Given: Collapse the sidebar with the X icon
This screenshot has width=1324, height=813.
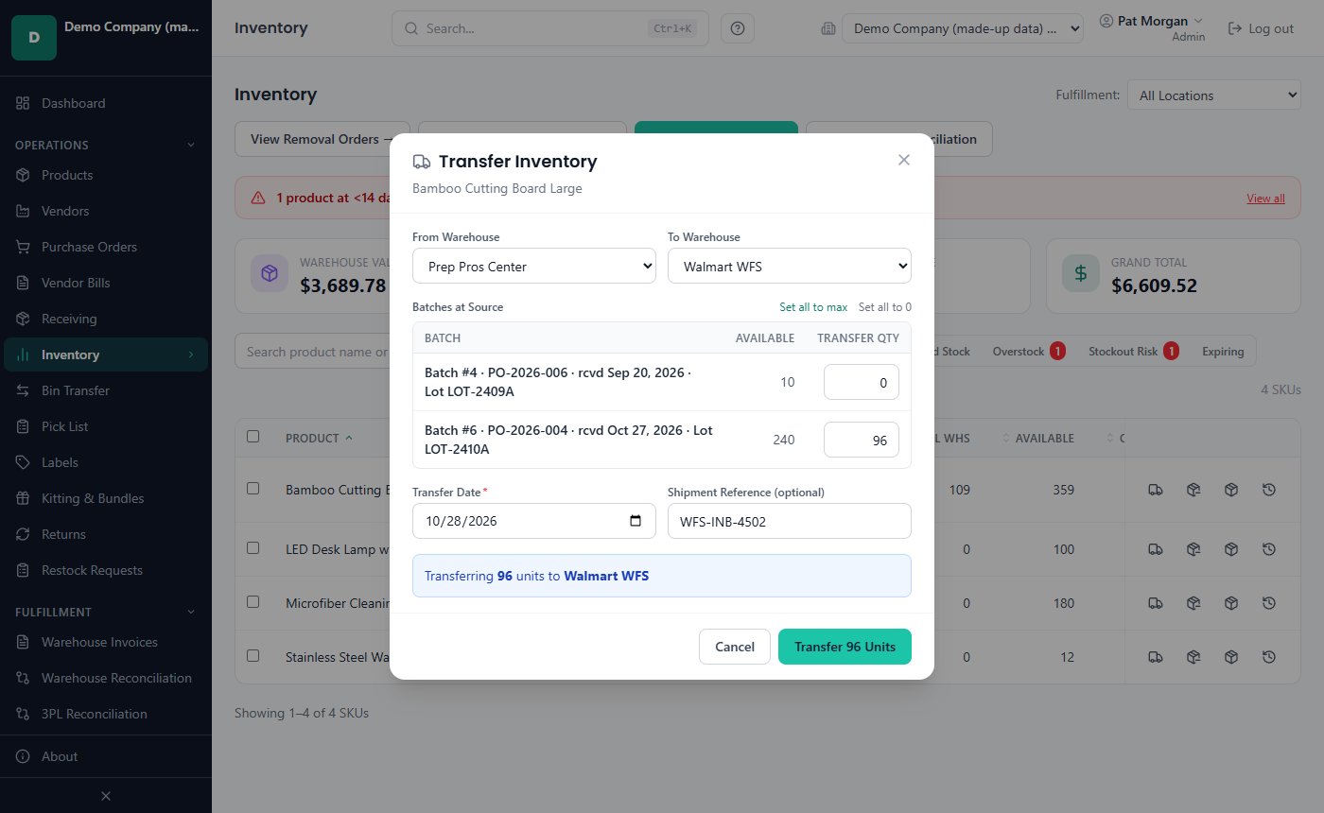Looking at the screenshot, I should tap(106, 796).
